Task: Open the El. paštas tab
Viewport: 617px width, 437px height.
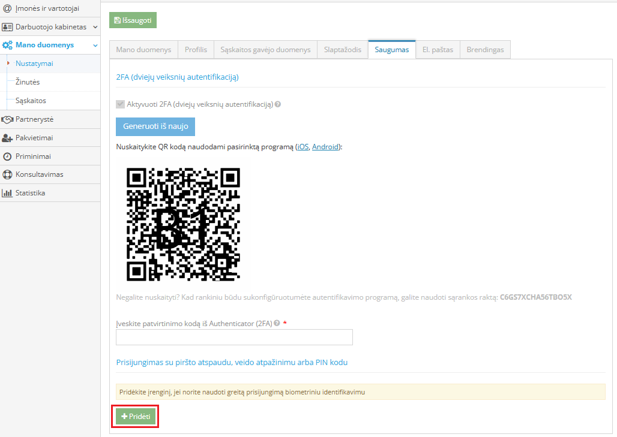Action: point(438,50)
